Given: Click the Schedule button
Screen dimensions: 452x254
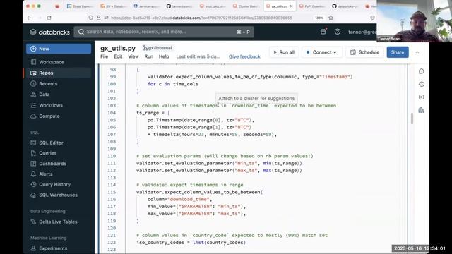Looking at the screenshot, I should [364, 52].
